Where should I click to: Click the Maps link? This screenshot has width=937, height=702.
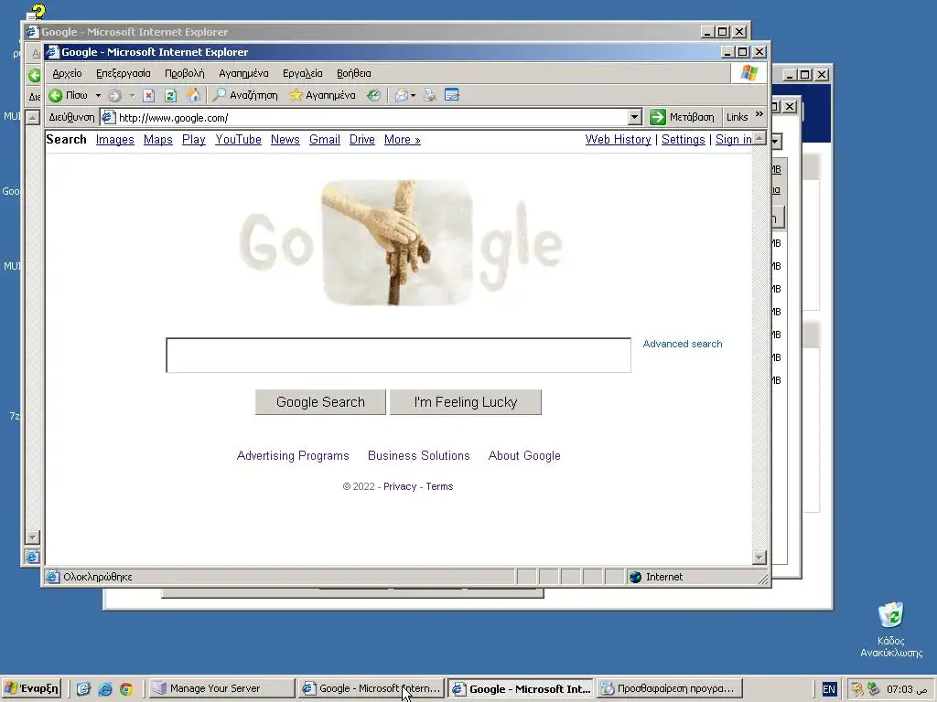(x=157, y=139)
